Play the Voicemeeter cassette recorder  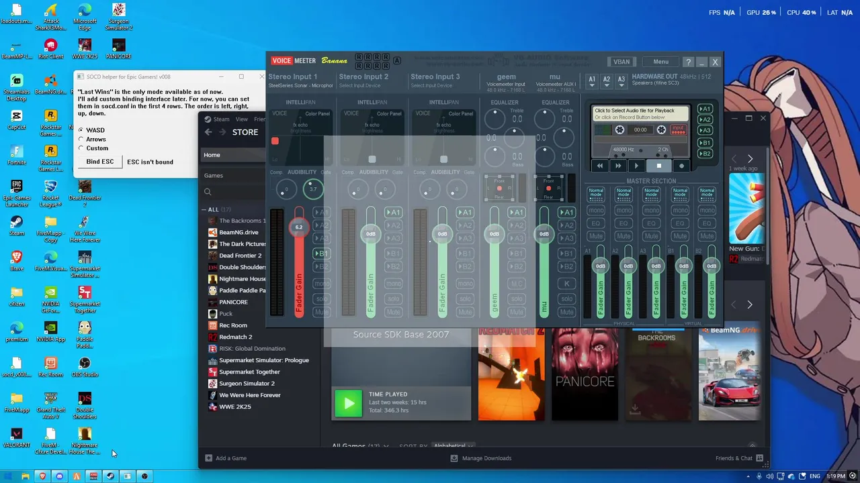tap(637, 166)
